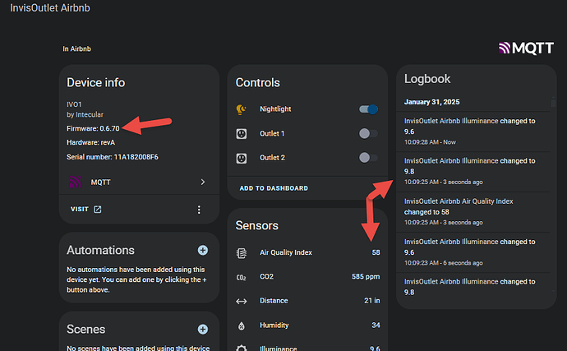
Task: Click the VISIT device link
Action: (x=79, y=209)
